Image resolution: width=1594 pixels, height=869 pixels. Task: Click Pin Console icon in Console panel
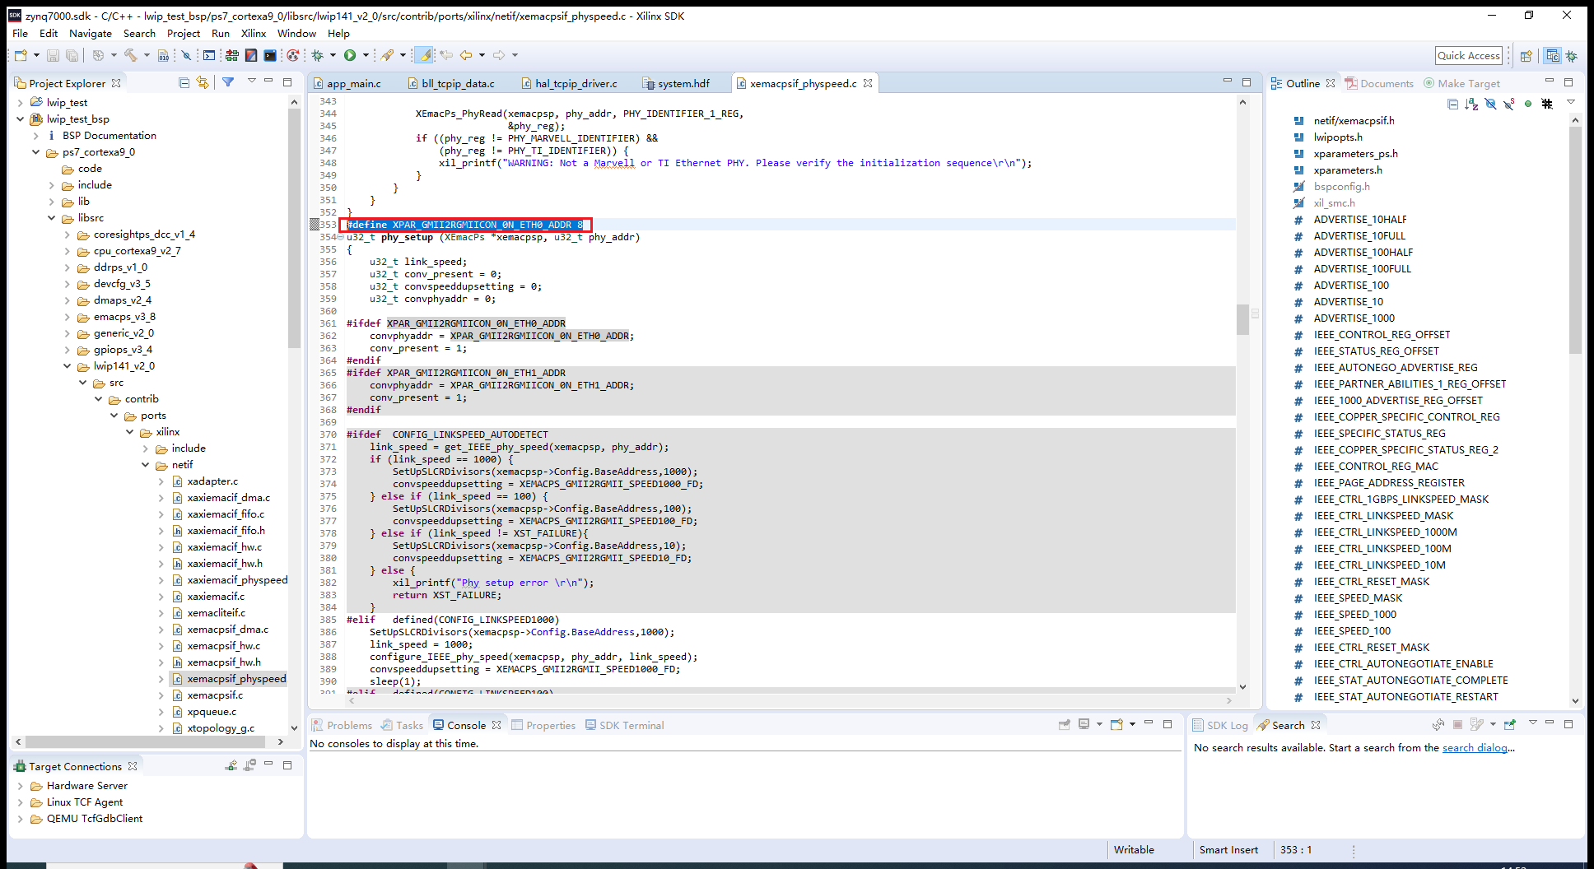coord(1065,724)
